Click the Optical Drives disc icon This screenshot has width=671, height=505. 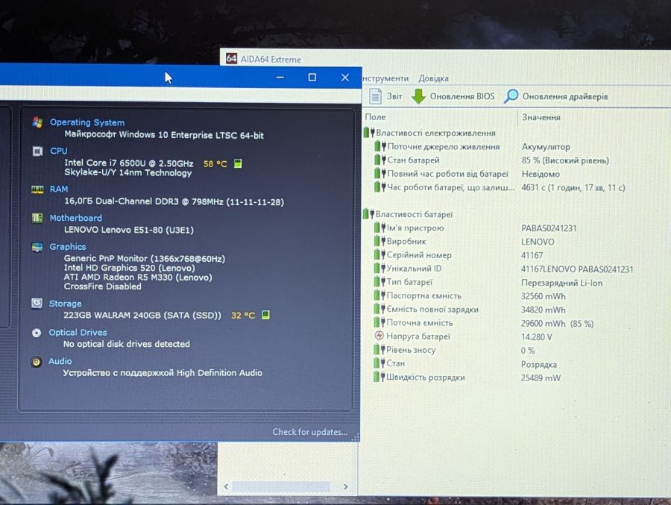[37, 333]
